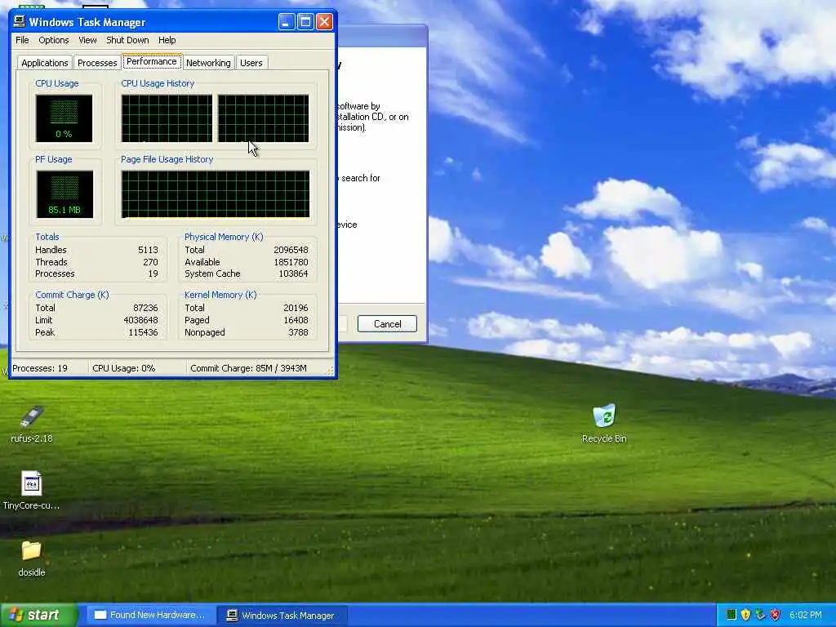The image size is (836, 627).
Task: Click status bar text CPU Usage: 0%
Action: point(124,368)
